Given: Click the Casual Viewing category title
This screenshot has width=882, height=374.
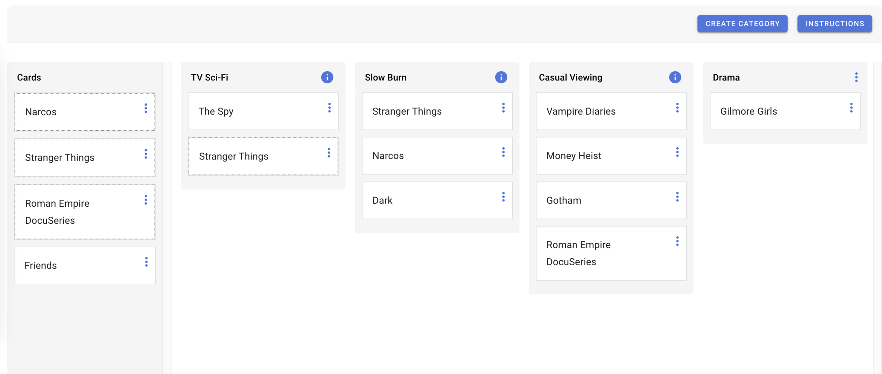Looking at the screenshot, I should [x=570, y=77].
